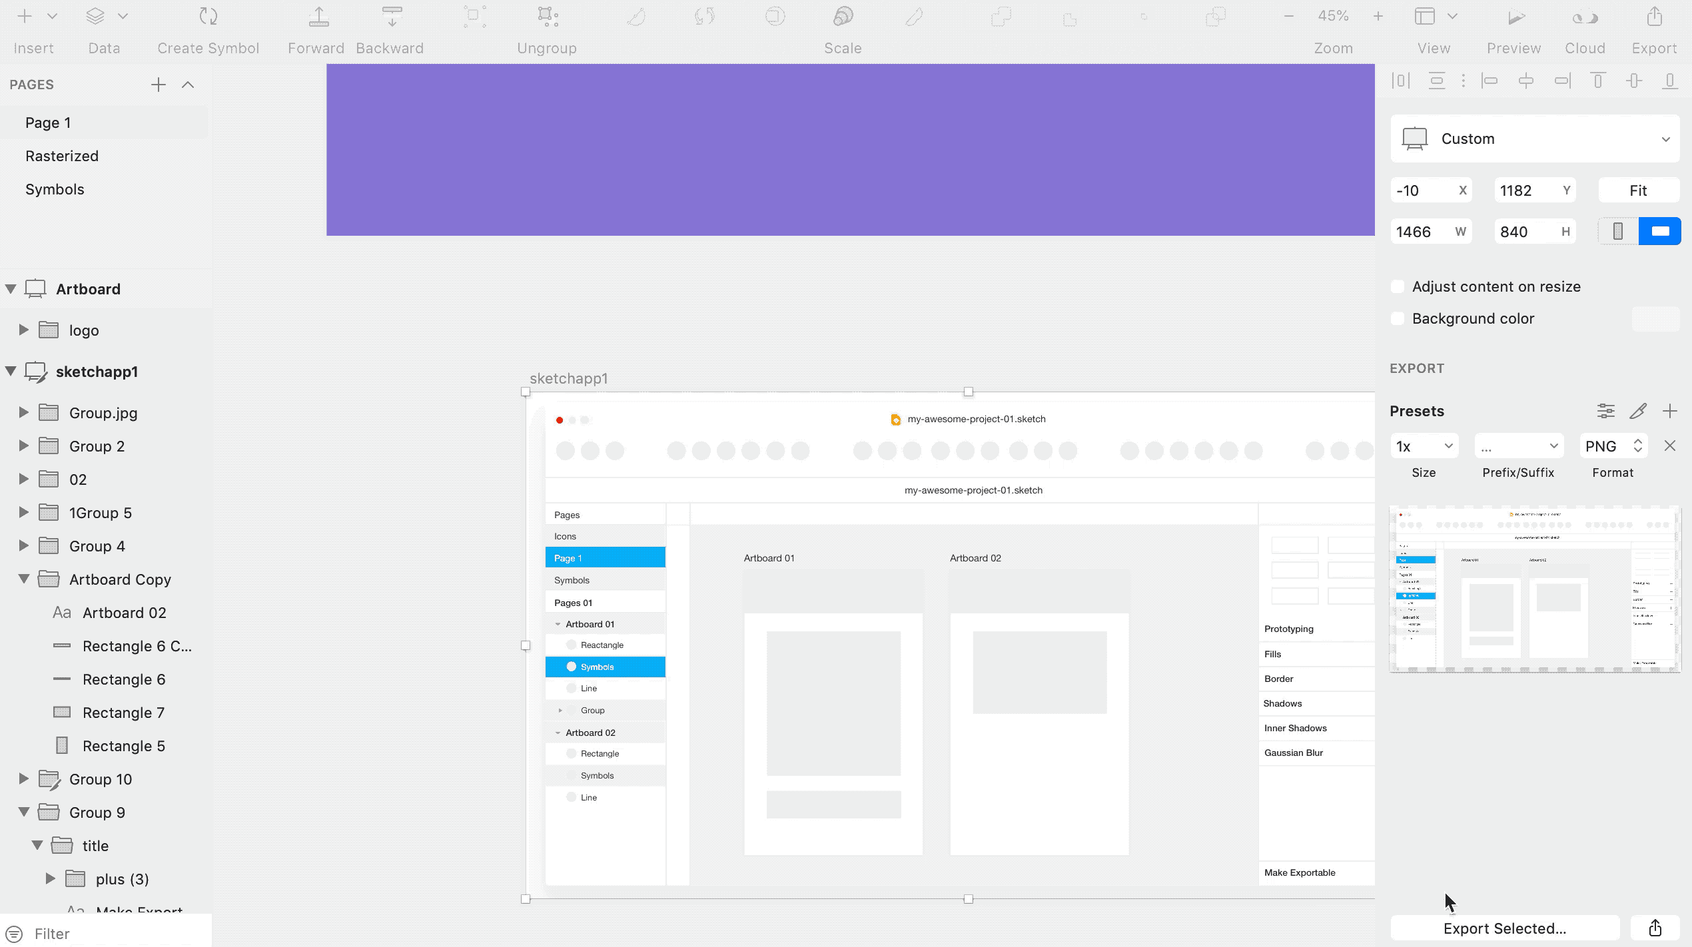Click the Export Selected button
The image size is (1692, 947).
point(1504,928)
